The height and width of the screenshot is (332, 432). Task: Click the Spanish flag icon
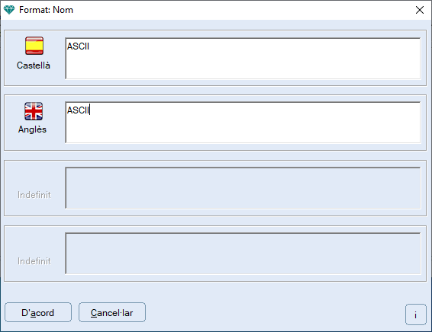[x=34, y=46]
